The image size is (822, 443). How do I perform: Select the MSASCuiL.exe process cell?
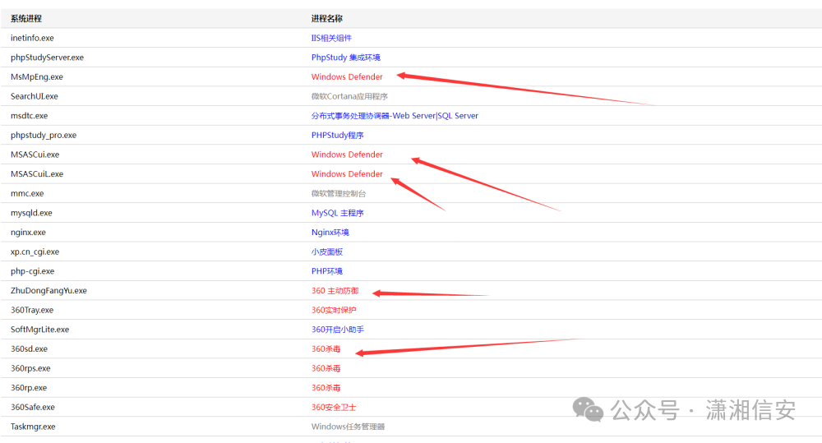pyautogui.click(x=37, y=174)
